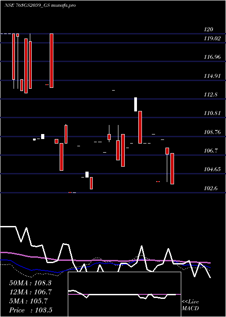Select the 119.02 price axis label
This screenshot has width=226, height=317.
point(212,38)
